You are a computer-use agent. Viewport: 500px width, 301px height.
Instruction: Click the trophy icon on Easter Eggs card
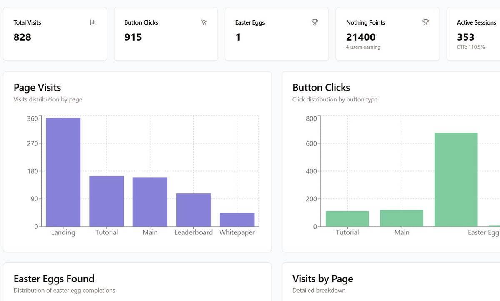coord(315,22)
